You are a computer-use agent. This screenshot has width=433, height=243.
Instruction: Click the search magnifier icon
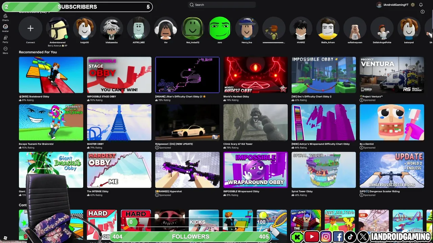192,5
